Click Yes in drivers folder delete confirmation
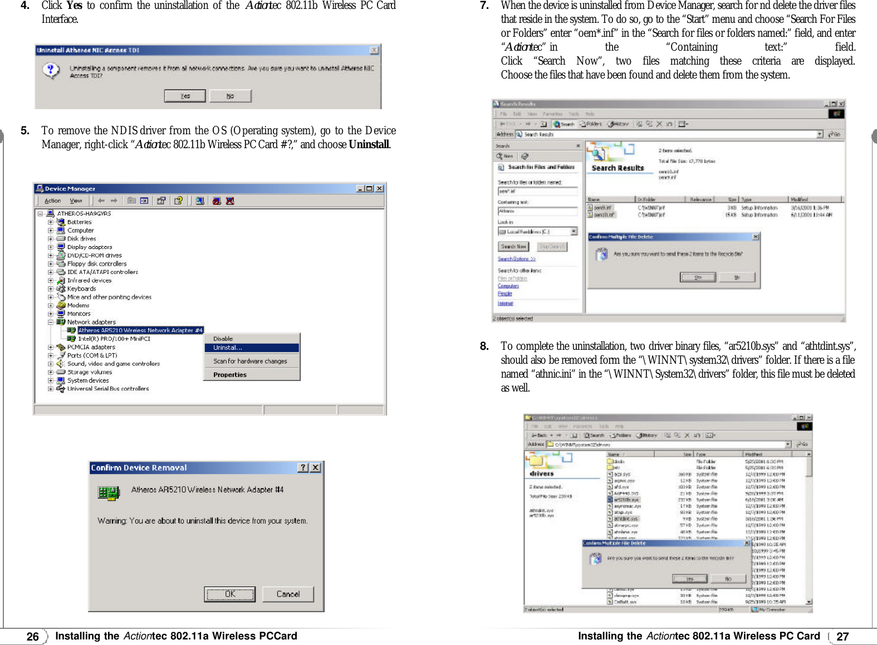This screenshot has width=877, height=645. tap(689, 579)
